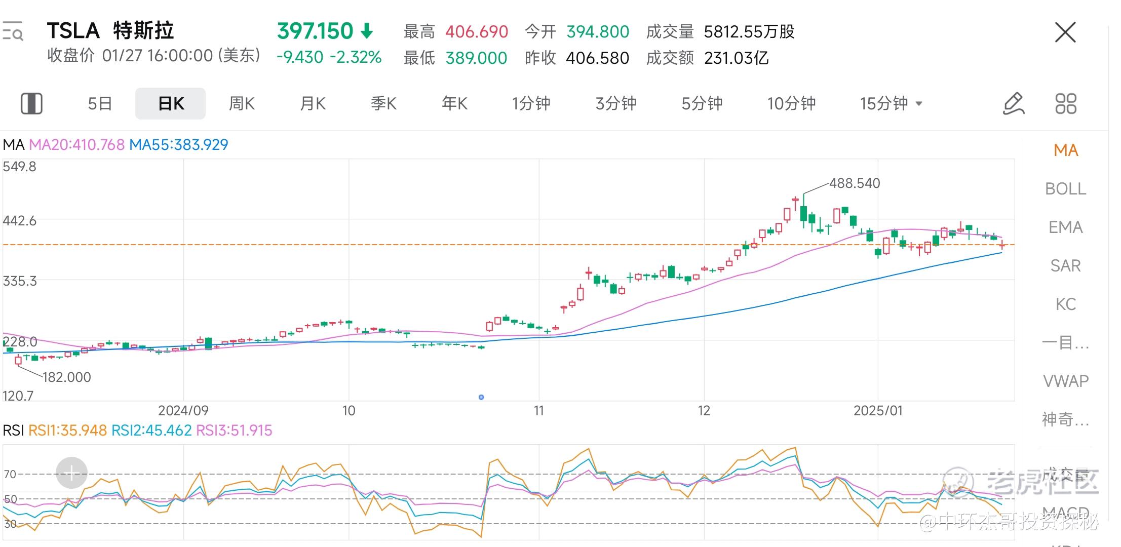Screen dimensions: 1121x547
Task: Tap the gray plus circle on RSI chart
Action: click(71, 473)
